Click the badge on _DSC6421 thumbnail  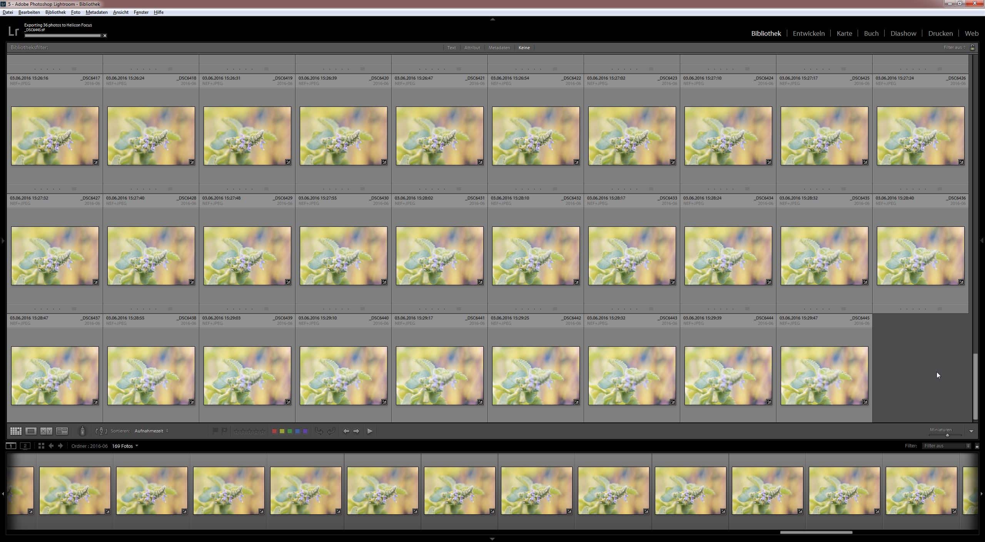pos(480,162)
